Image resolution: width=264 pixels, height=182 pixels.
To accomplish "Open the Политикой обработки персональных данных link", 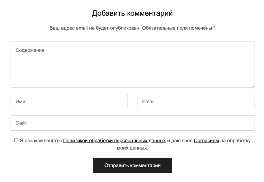I will pos(115,141).
